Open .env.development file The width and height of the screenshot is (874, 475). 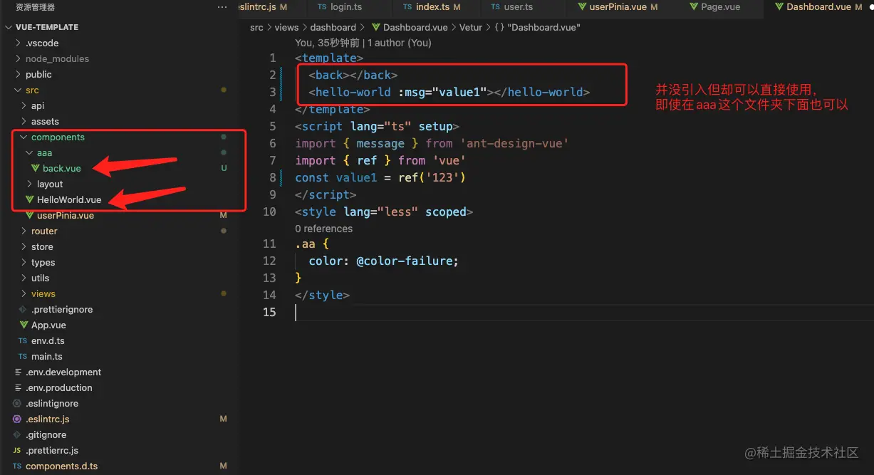(63, 372)
